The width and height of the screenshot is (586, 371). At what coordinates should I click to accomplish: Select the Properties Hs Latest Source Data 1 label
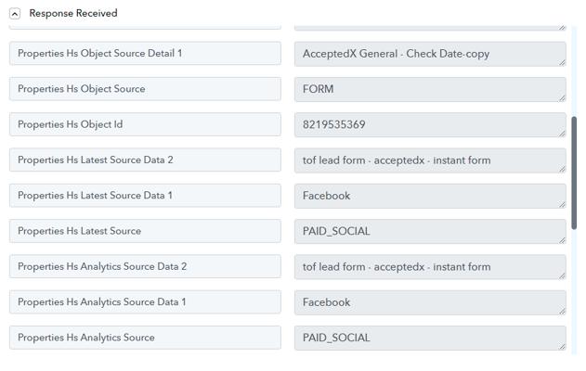[x=145, y=196]
